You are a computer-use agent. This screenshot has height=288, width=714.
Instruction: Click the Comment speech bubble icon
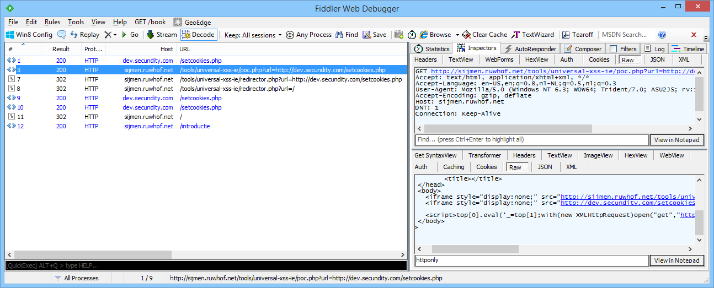pos(62,35)
